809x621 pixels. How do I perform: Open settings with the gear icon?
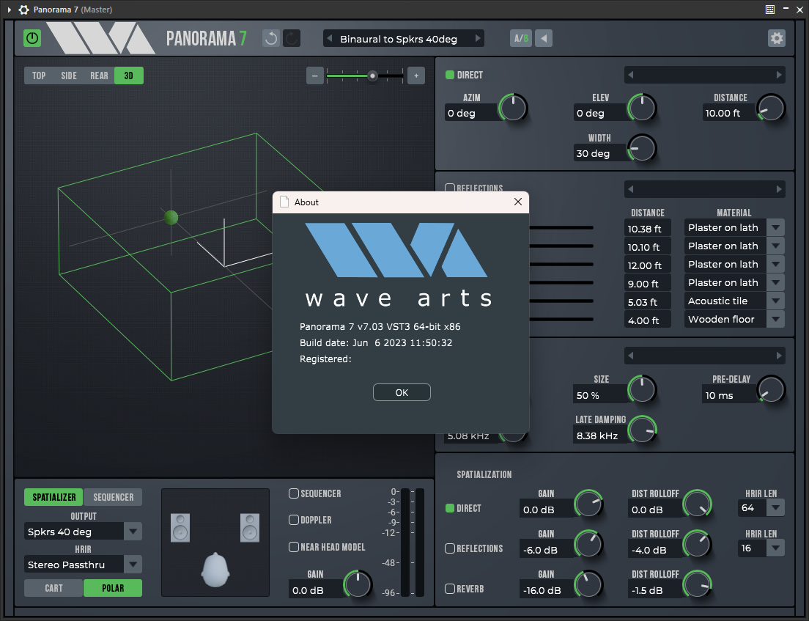[776, 38]
